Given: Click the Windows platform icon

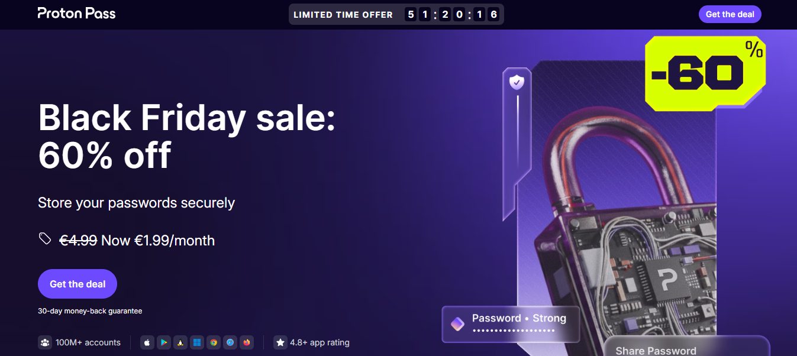Looking at the screenshot, I should click(197, 342).
